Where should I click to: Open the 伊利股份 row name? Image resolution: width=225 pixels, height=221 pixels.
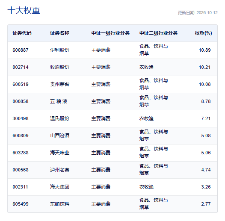(60, 50)
